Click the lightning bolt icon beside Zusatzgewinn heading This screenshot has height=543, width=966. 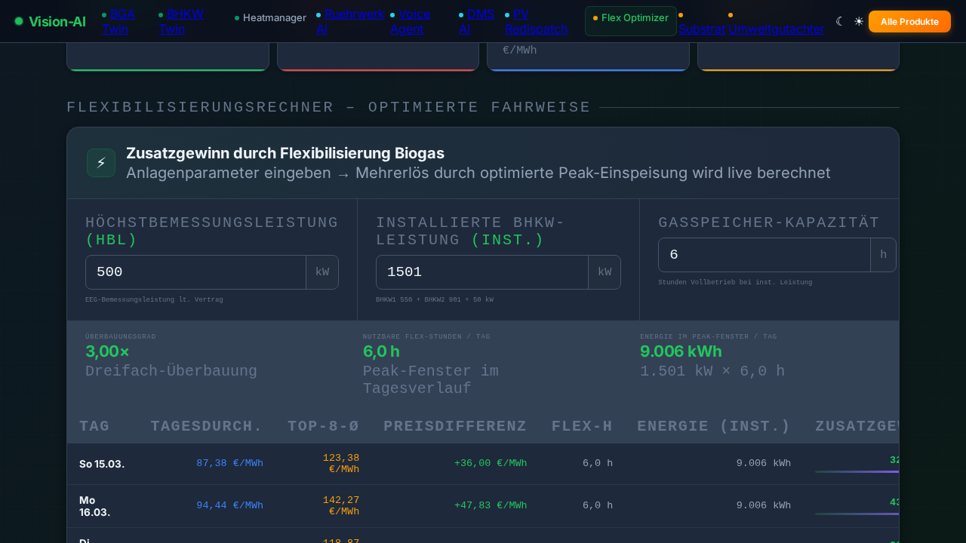[100, 162]
